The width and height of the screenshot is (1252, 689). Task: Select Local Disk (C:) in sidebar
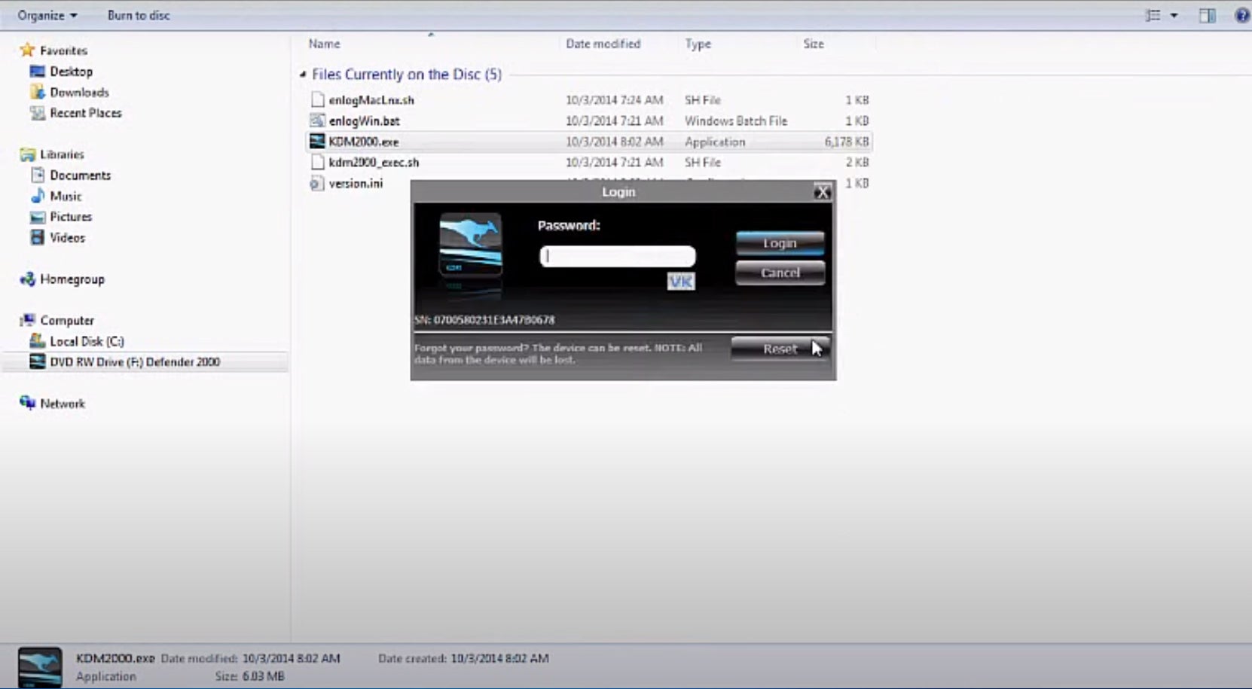coord(86,341)
